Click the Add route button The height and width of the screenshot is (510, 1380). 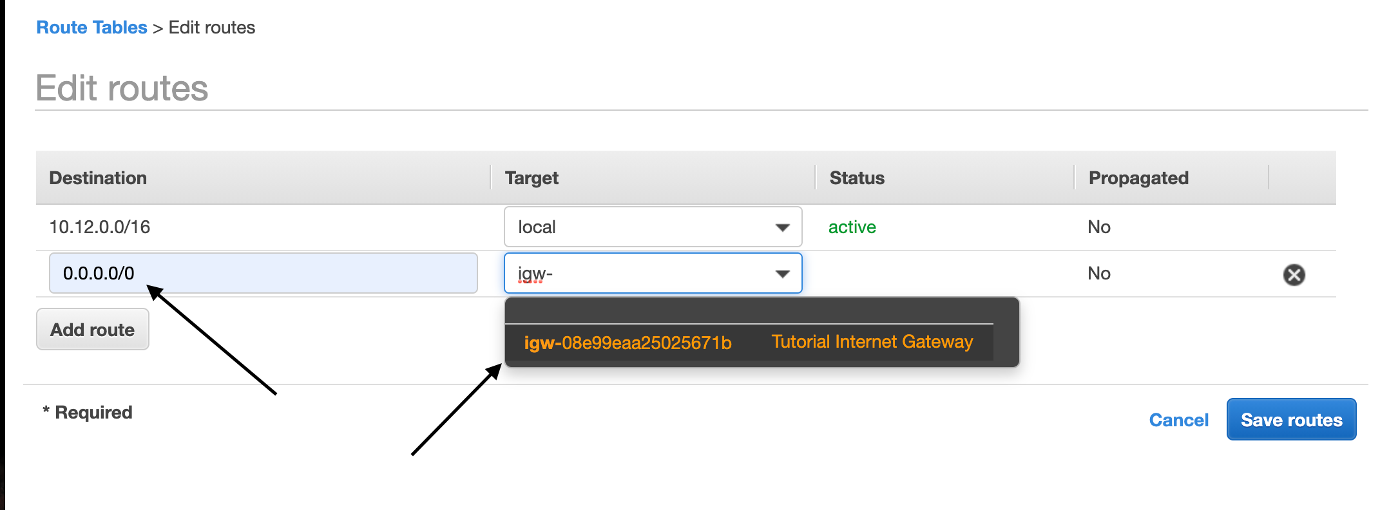(93, 330)
